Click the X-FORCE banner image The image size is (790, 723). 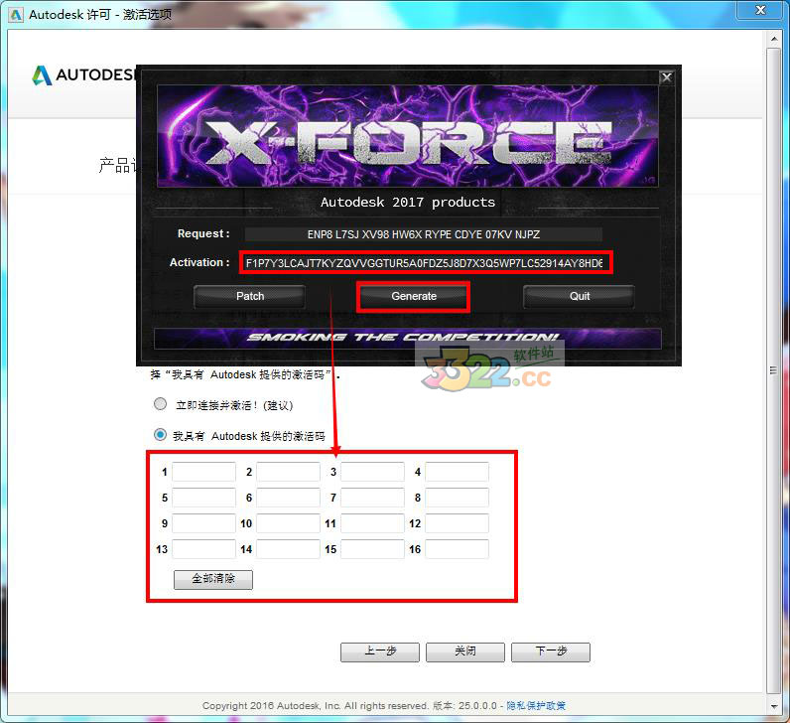pyautogui.click(x=408, y=136)
